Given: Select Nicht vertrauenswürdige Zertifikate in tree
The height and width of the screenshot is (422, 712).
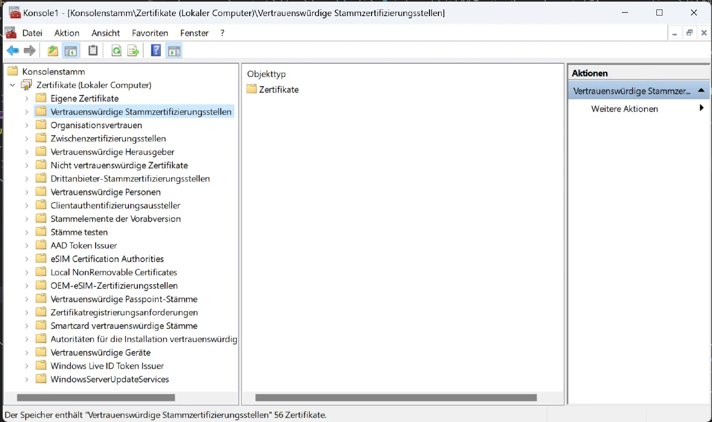Looking at the screenshot, I should (x=119, y=165).
